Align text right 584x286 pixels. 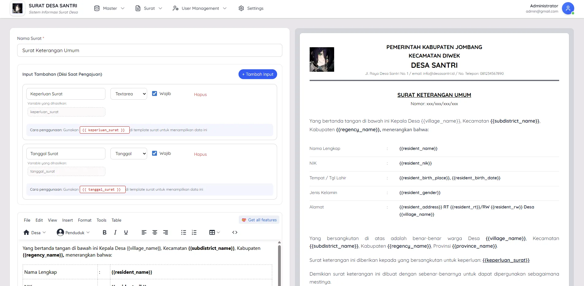[166, 232]
